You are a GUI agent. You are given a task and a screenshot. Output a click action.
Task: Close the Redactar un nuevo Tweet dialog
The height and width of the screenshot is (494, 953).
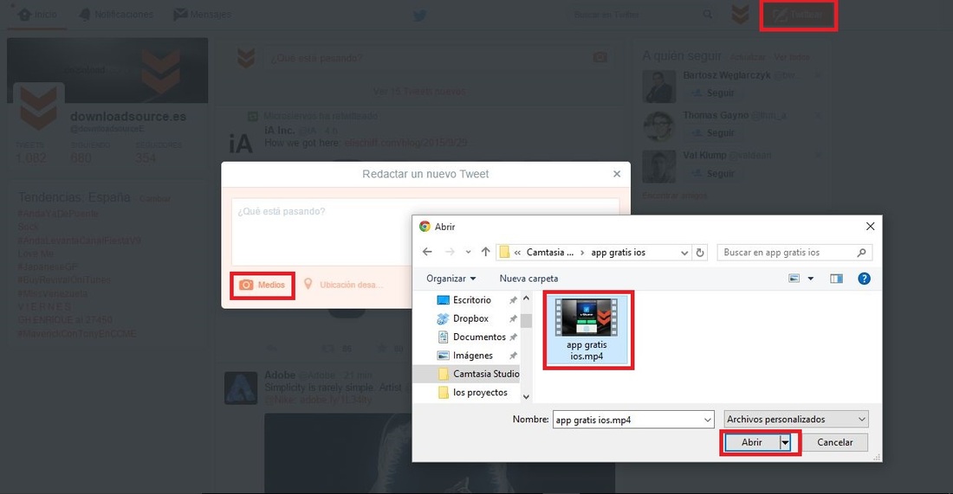(x=617, y=174)
